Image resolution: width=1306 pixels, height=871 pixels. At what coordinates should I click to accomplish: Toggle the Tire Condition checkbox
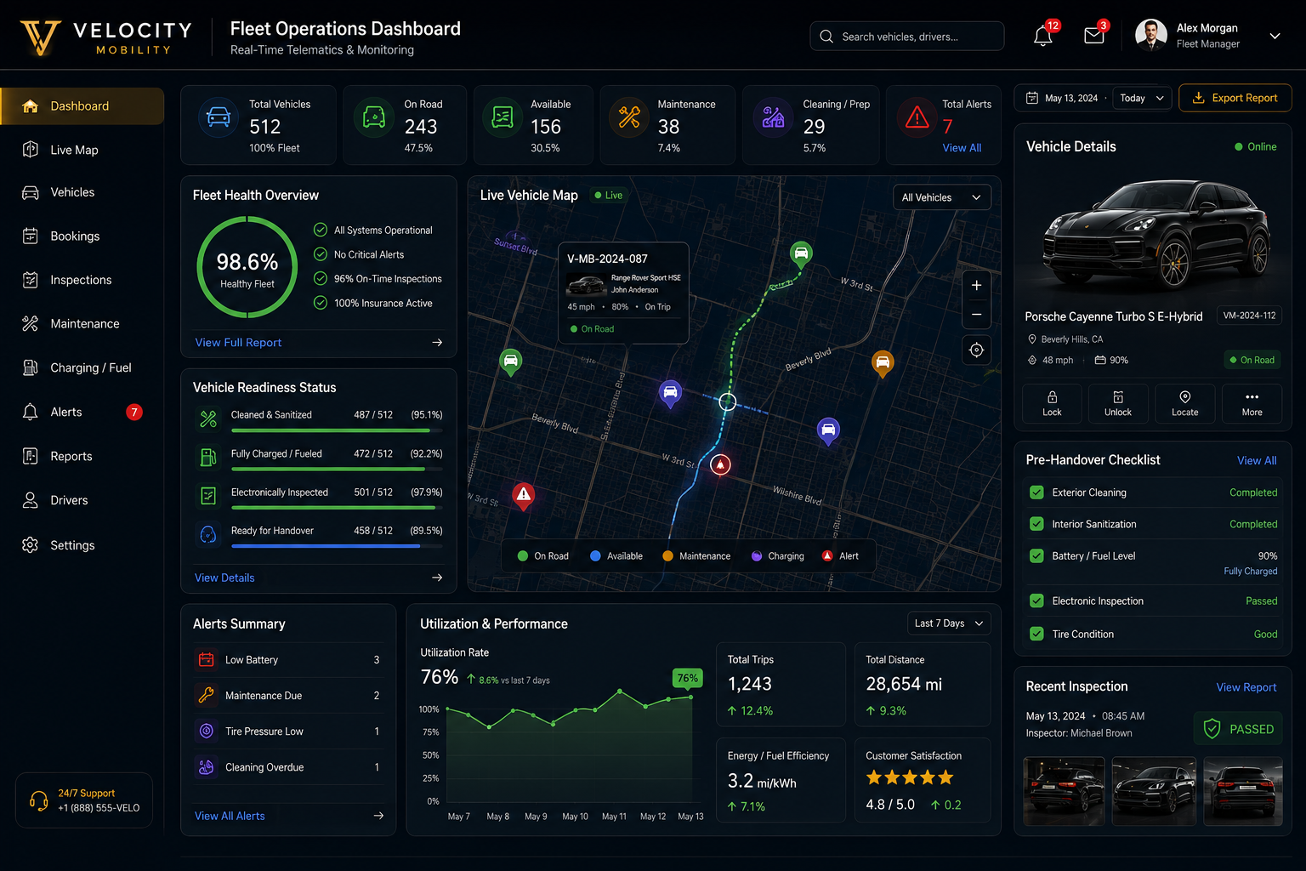(x=1036, y=634)
